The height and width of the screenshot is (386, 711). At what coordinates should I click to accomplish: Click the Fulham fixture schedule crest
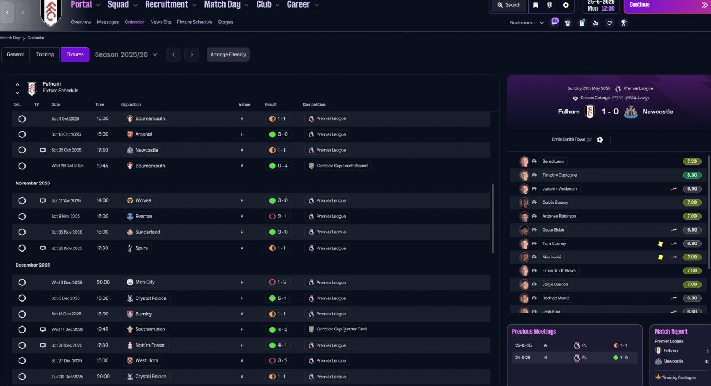click(x=32, y=88)
